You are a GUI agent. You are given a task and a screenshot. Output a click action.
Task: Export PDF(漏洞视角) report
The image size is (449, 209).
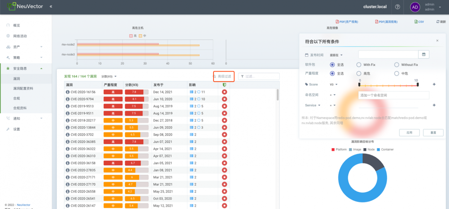[x=387, y=22]
